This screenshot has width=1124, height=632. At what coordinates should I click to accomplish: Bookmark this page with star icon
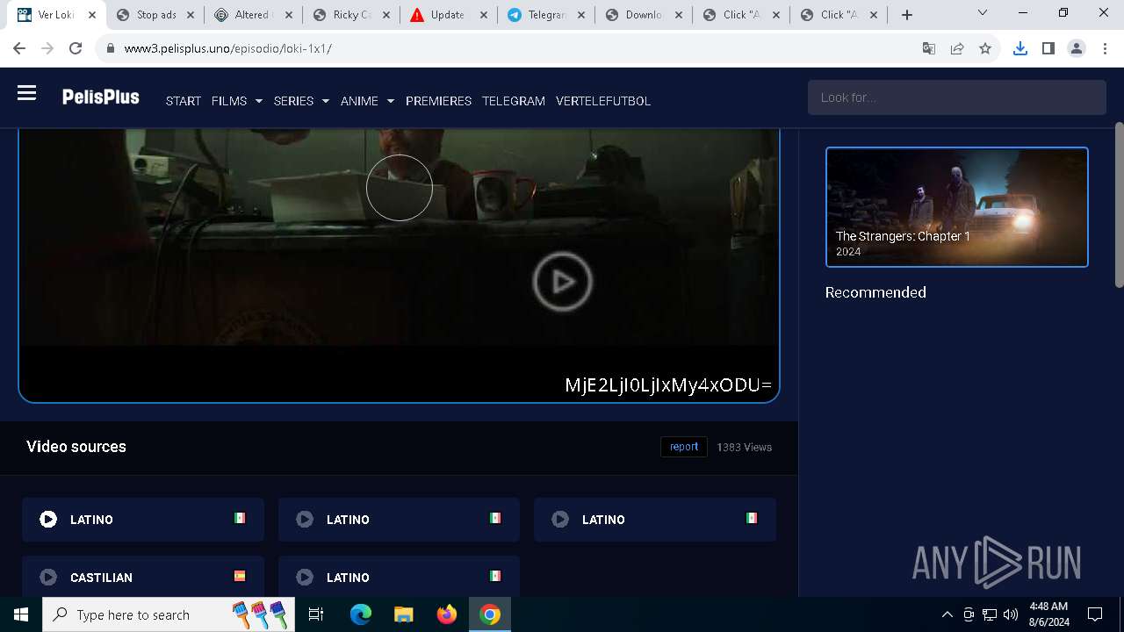(x=985, y=48)
